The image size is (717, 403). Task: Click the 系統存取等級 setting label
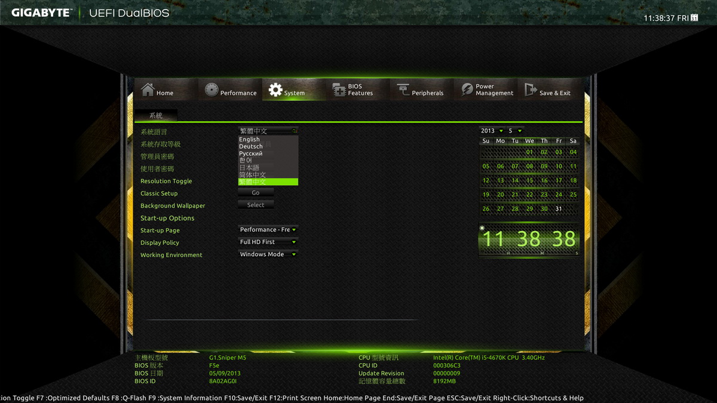click(160, 144)
